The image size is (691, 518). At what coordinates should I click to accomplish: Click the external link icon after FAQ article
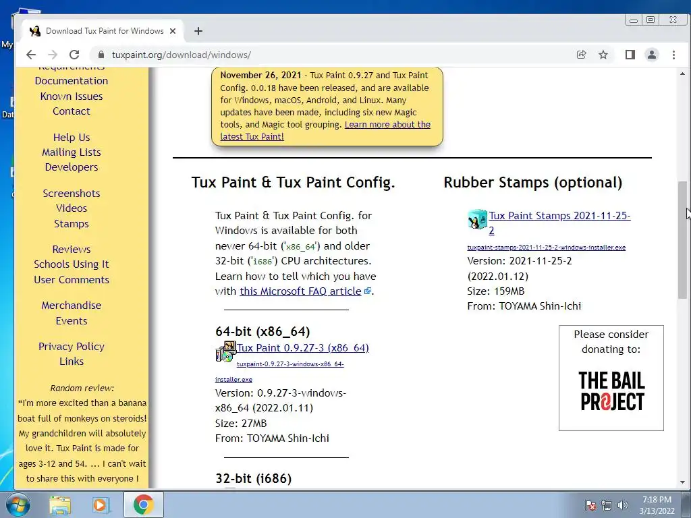pos(368,291)
